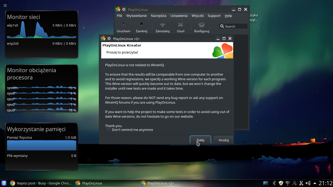333x187 pixels.
Task: Select the PlayOnLinux taskbar entry
Action: [106, 183]
